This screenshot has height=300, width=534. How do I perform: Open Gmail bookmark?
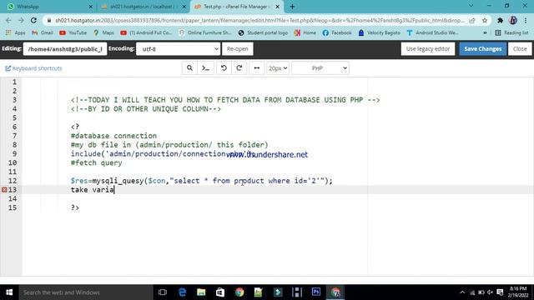(43, 32)
